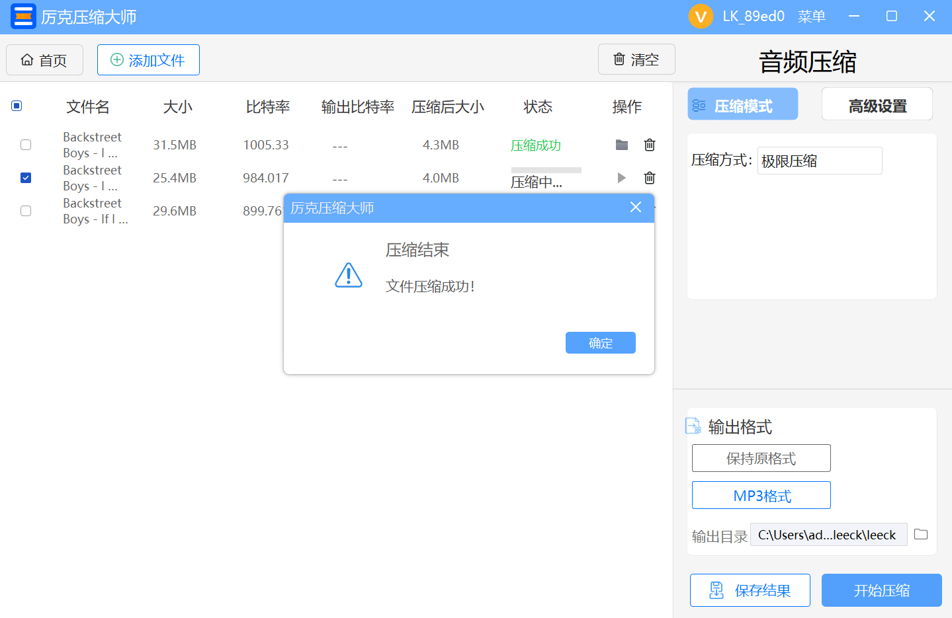
Task: Click the 状态 column header
Action: pyautogui.click(x=538, y=106)
